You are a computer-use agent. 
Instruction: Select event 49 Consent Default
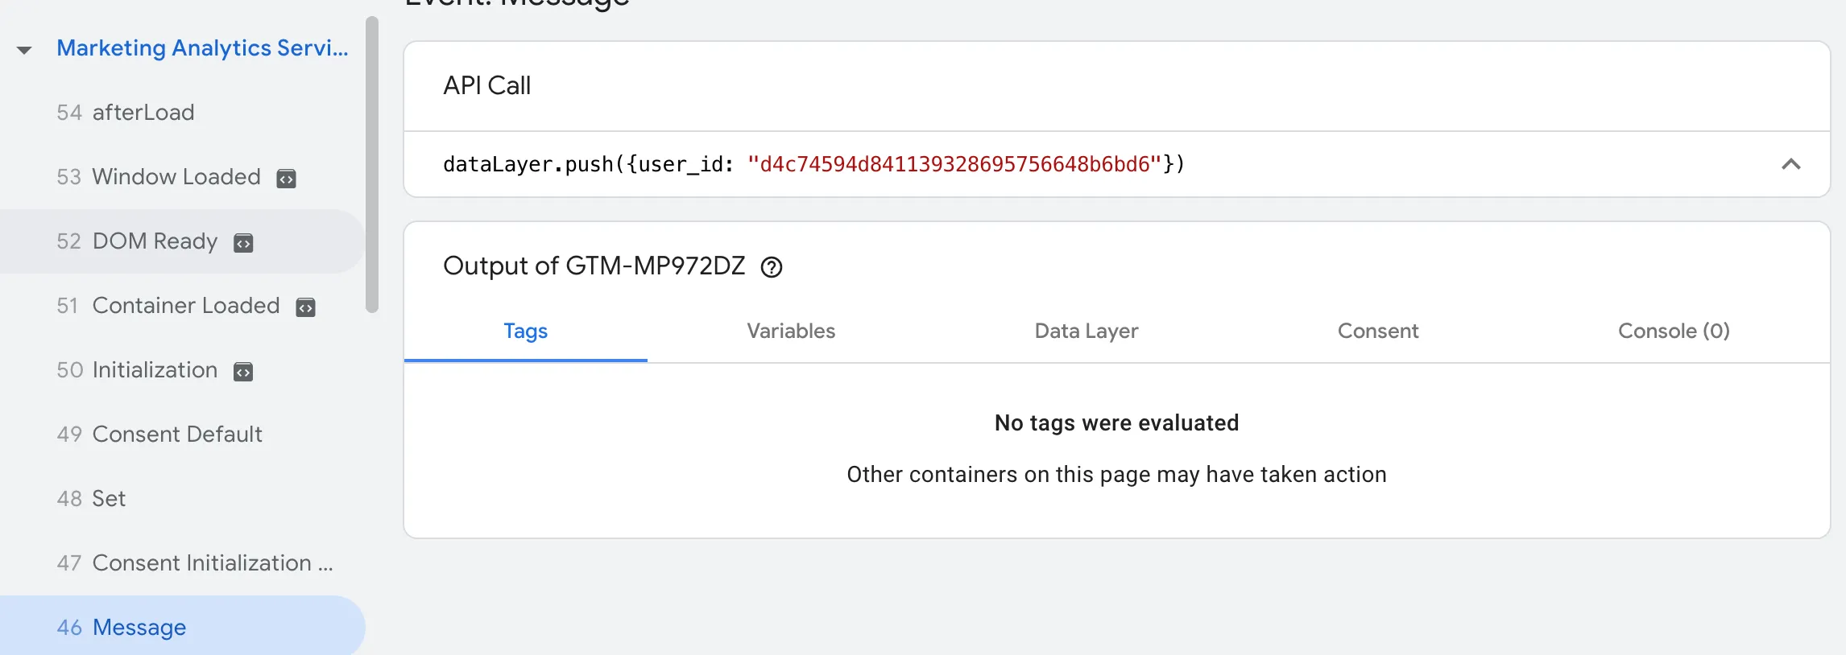182,435
